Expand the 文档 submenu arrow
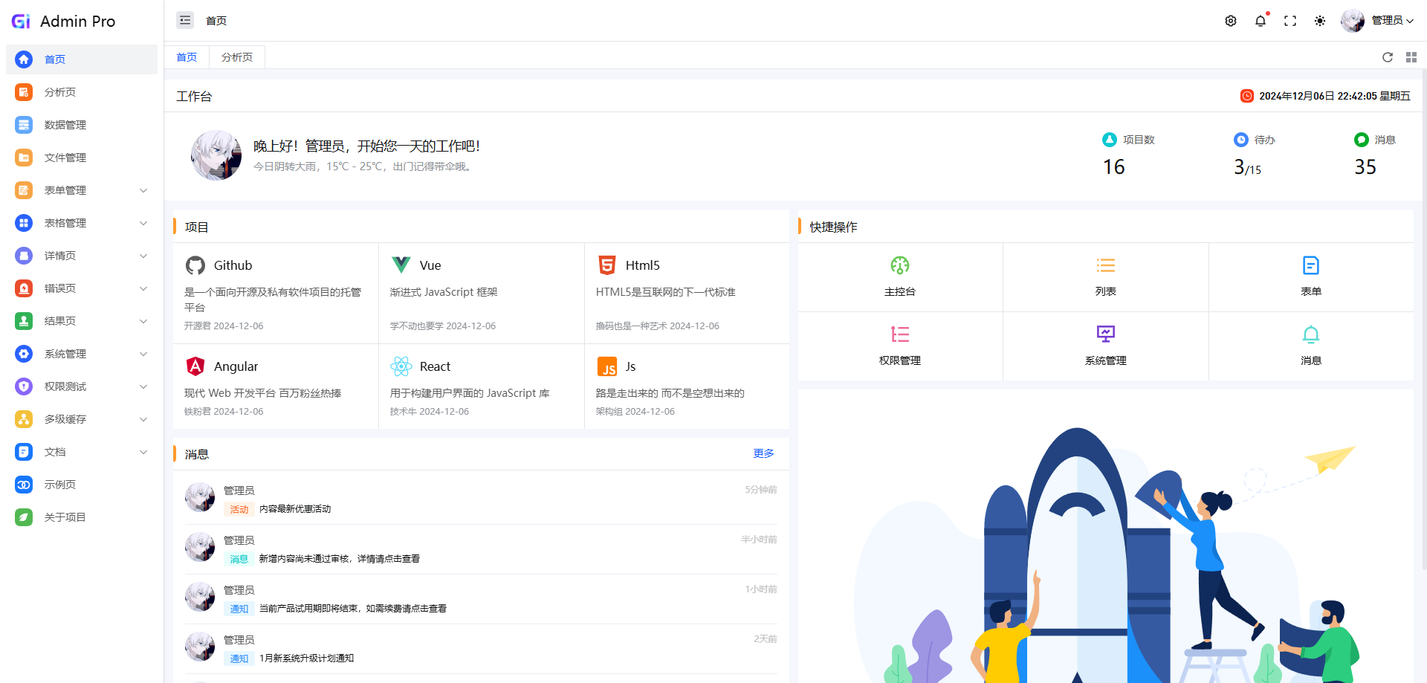Screen dimensions: 1427x683 (143, 452)
